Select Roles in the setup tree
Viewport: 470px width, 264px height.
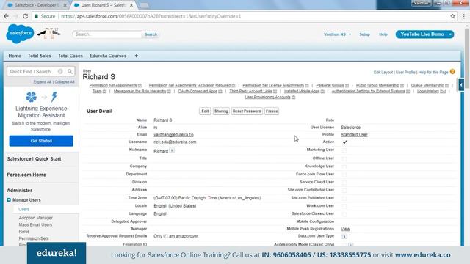coord(24,232)
